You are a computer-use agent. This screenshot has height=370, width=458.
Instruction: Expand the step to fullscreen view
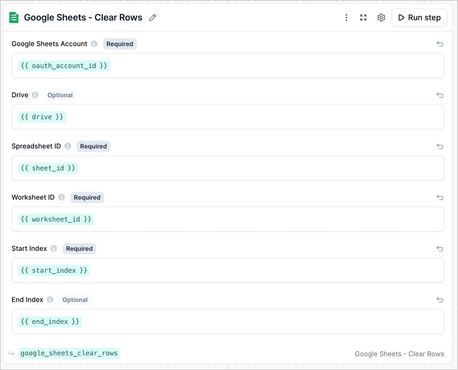point(363,17)
